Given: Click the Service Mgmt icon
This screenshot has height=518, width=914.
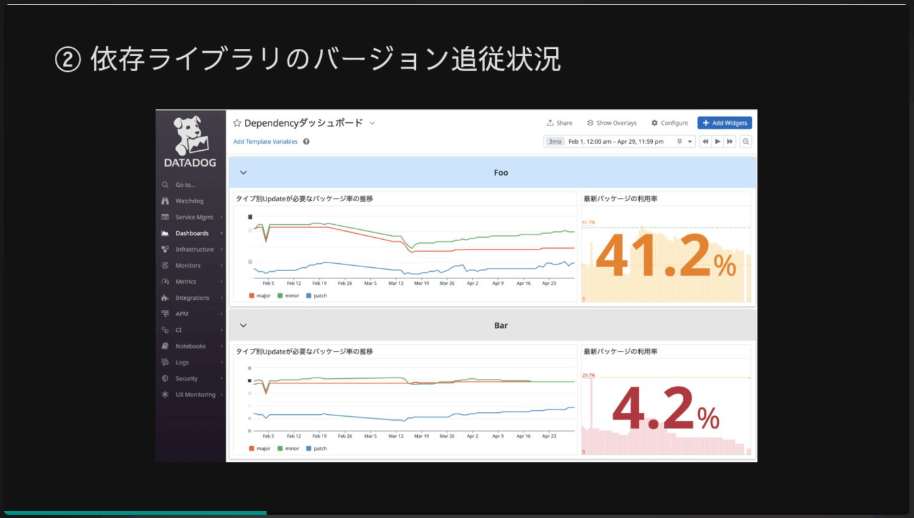Looking at the screenshot, I should [x=165, y=217].
